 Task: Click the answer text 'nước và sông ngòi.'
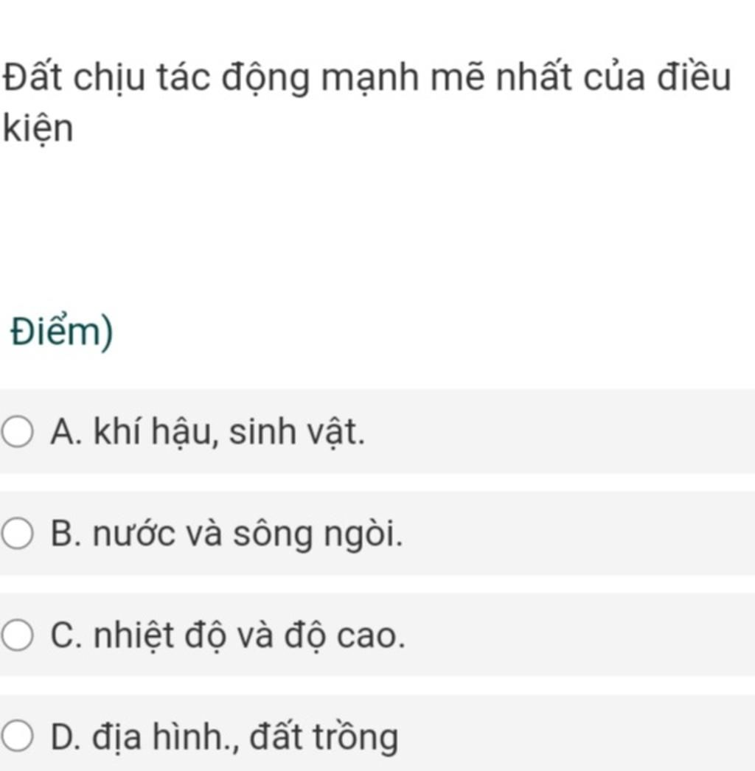248,534
